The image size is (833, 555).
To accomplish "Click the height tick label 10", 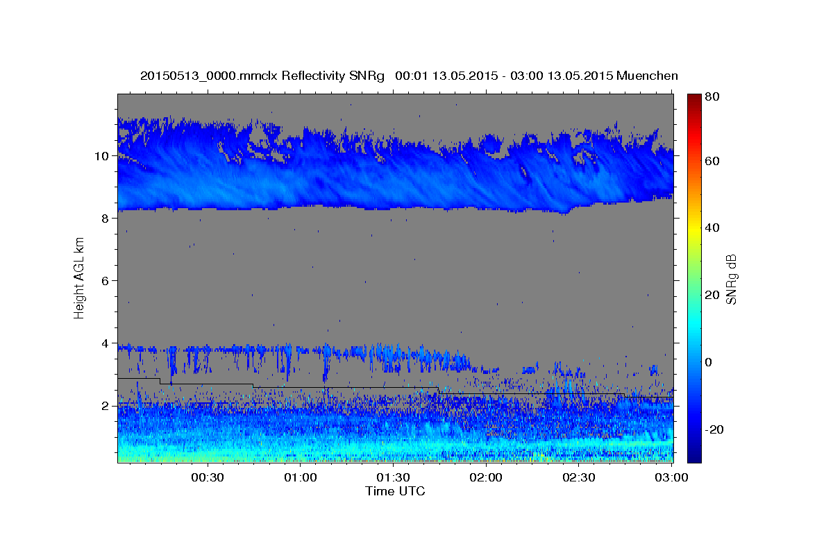I will 102,156.
